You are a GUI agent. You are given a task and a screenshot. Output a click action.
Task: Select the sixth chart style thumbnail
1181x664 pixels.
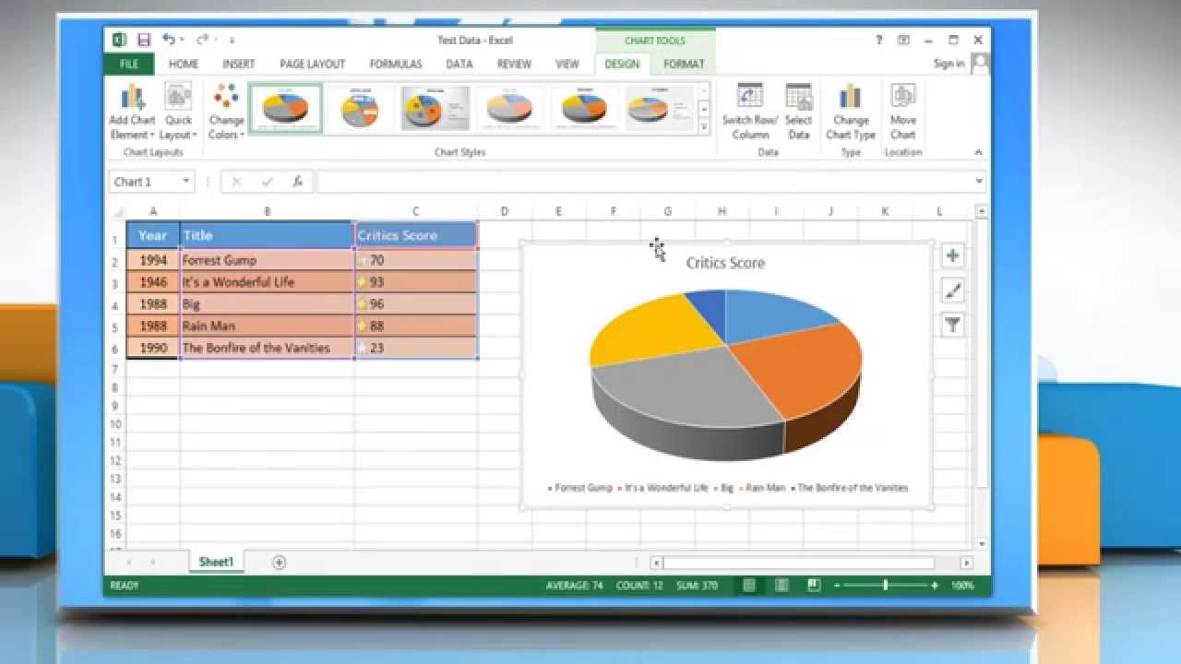click(x=659, y=108)
